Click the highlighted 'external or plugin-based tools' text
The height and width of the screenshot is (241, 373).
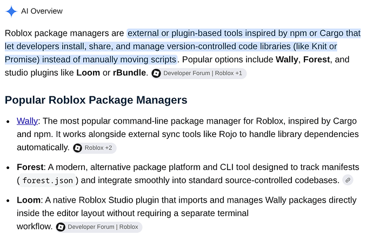[185, 33]
